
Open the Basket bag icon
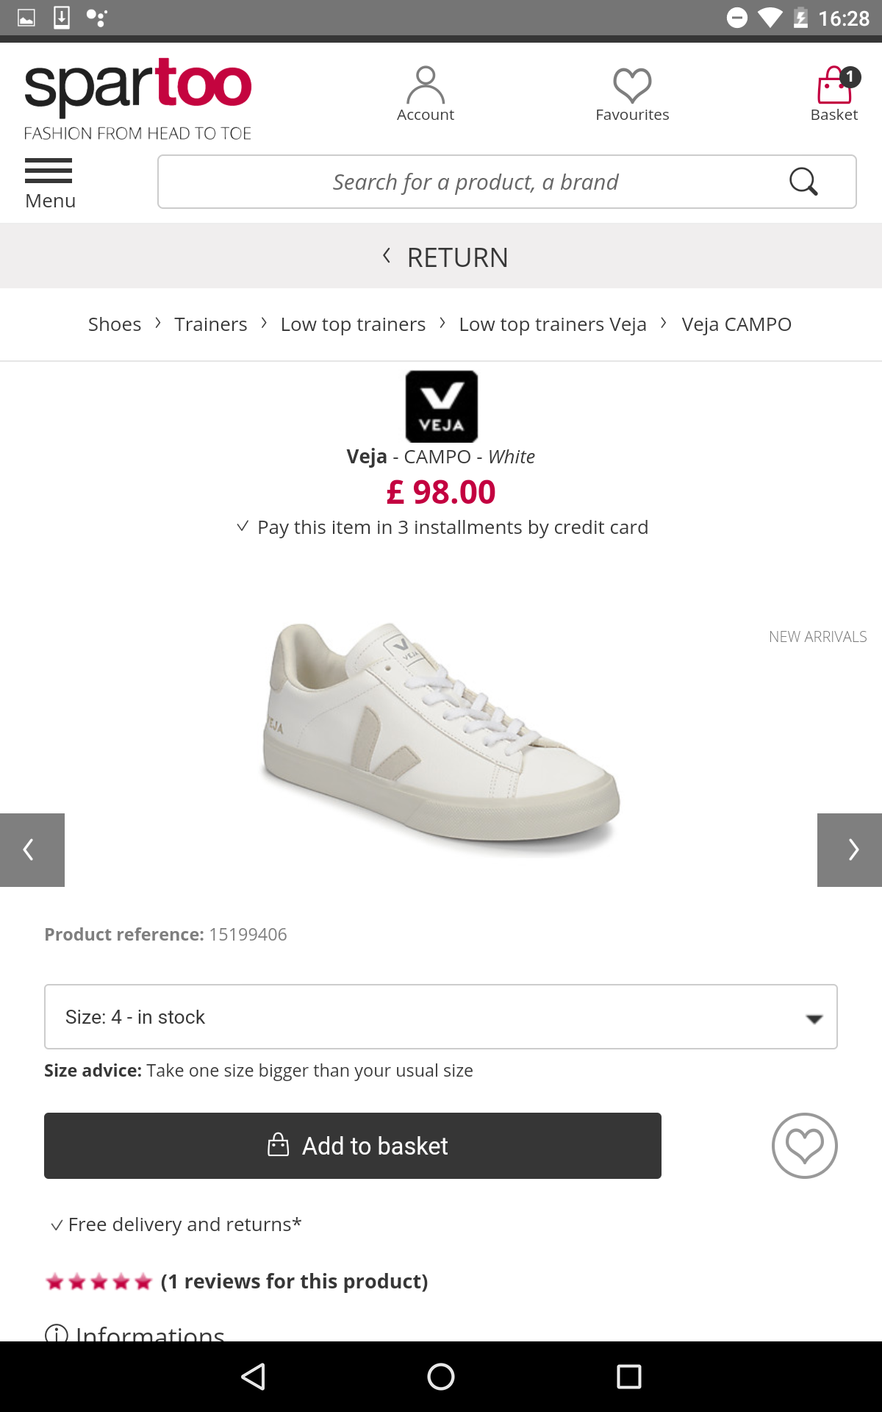(x=835, y=85)
